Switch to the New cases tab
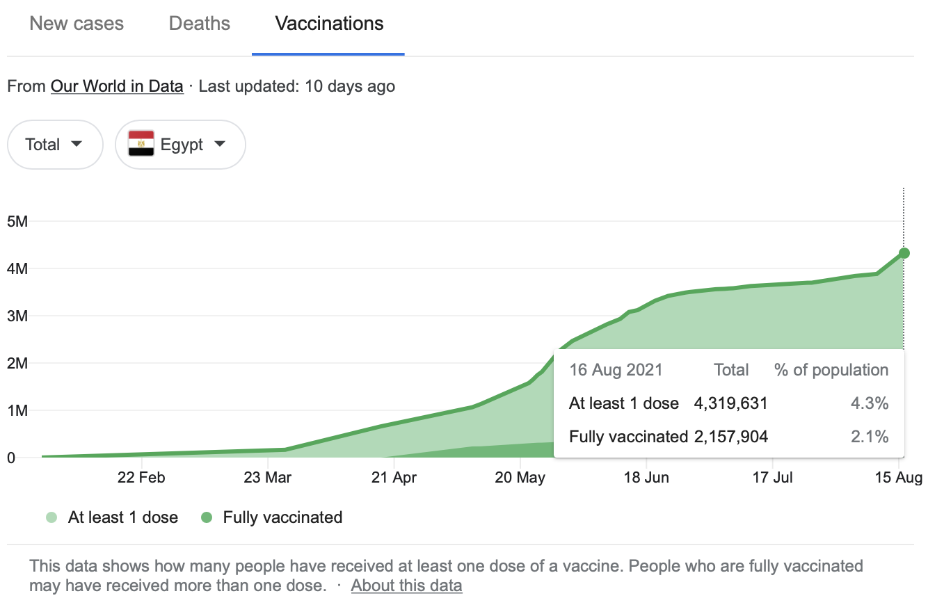Image resolution: width=928 pixels, height=605 pixels. pyautogui.click(x=77, y=24)
